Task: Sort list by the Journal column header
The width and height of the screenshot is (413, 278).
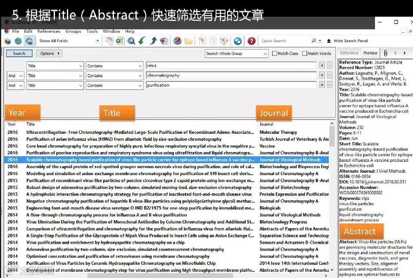Action: coord(266,124)
